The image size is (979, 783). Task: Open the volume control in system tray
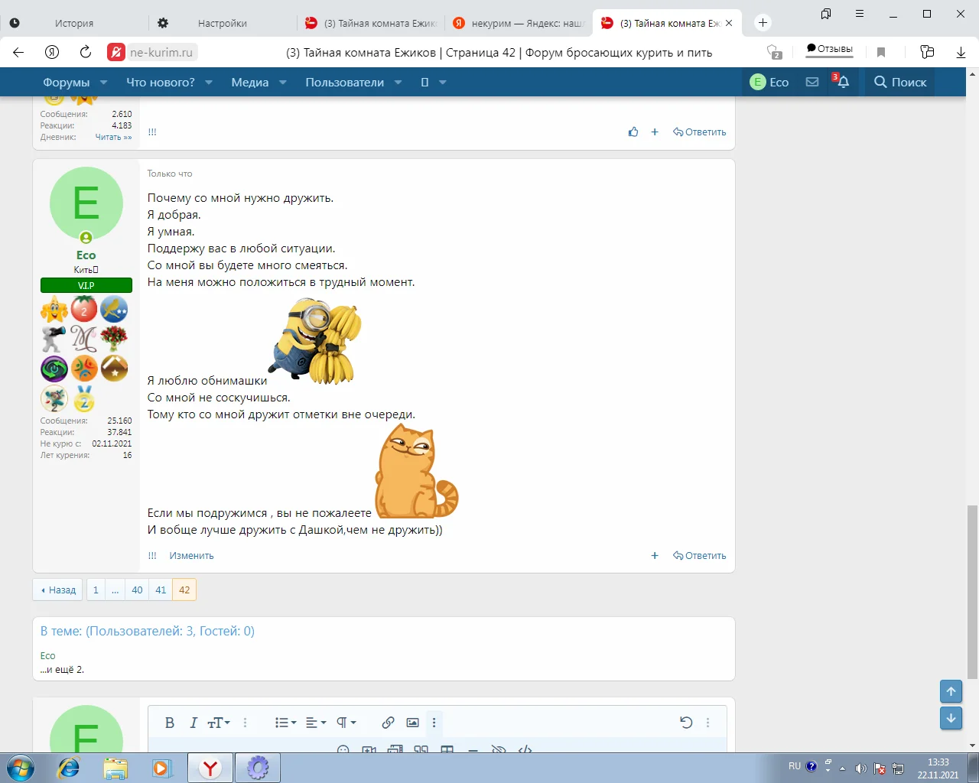860,768
